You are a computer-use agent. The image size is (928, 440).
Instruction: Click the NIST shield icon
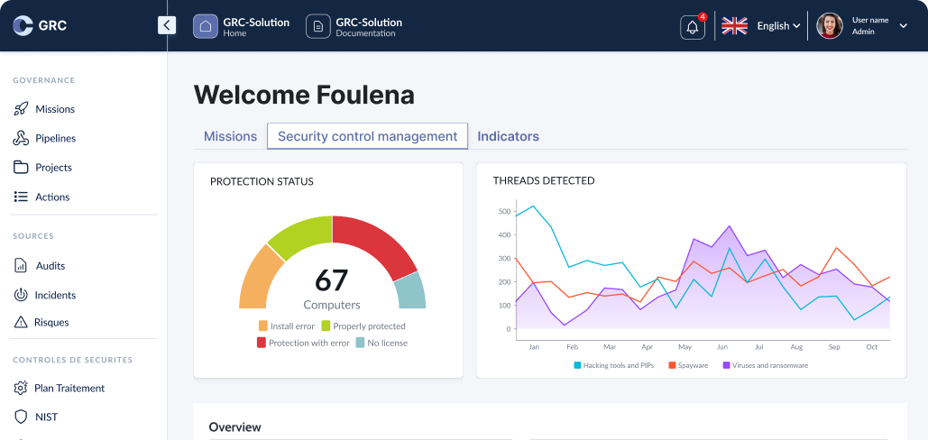pos(21,417)
